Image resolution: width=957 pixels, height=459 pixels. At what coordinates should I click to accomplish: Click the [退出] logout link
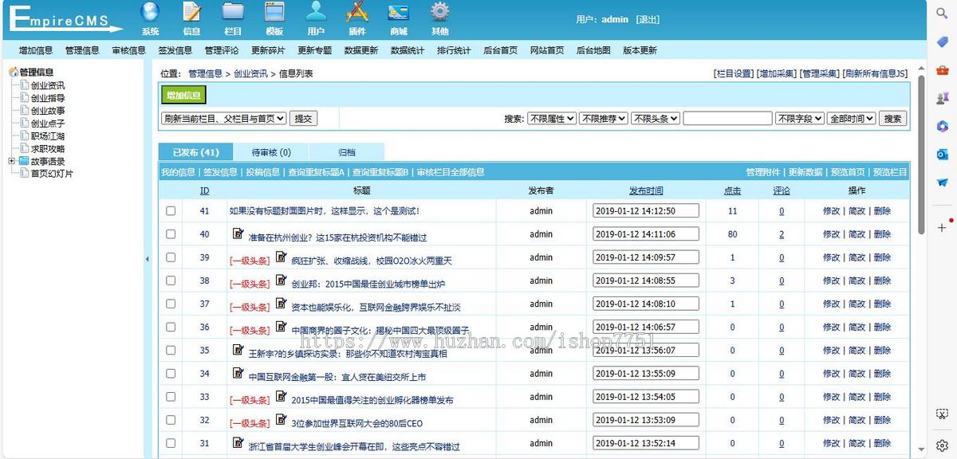[648, 19]
